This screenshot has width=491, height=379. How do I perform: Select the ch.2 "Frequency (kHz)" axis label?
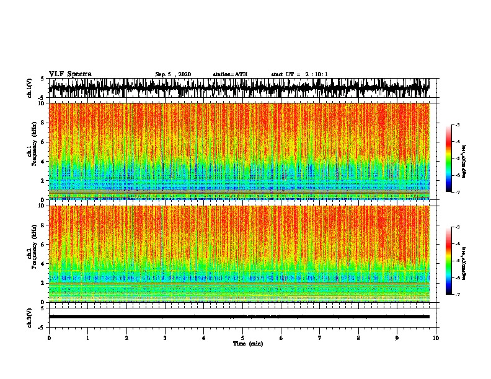[35, 246]
